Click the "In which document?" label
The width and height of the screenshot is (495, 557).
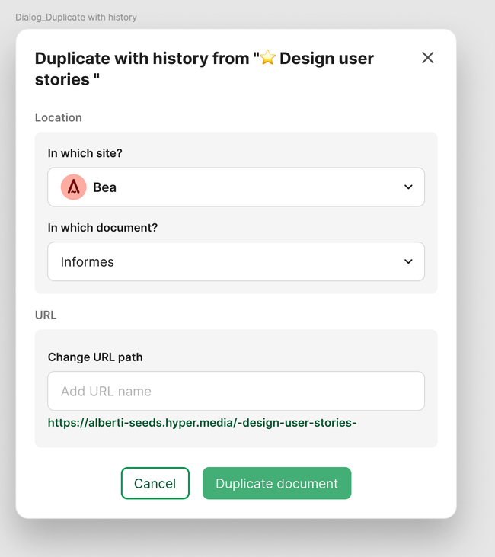point(103,228)
